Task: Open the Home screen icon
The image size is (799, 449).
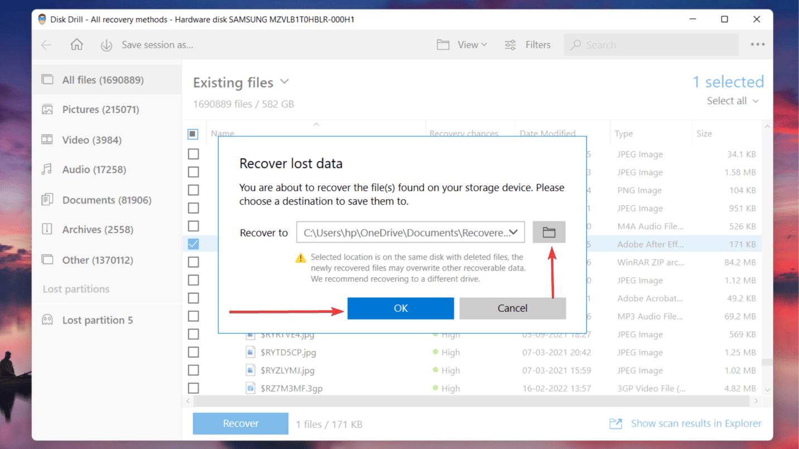Action: tap(76, 45)
